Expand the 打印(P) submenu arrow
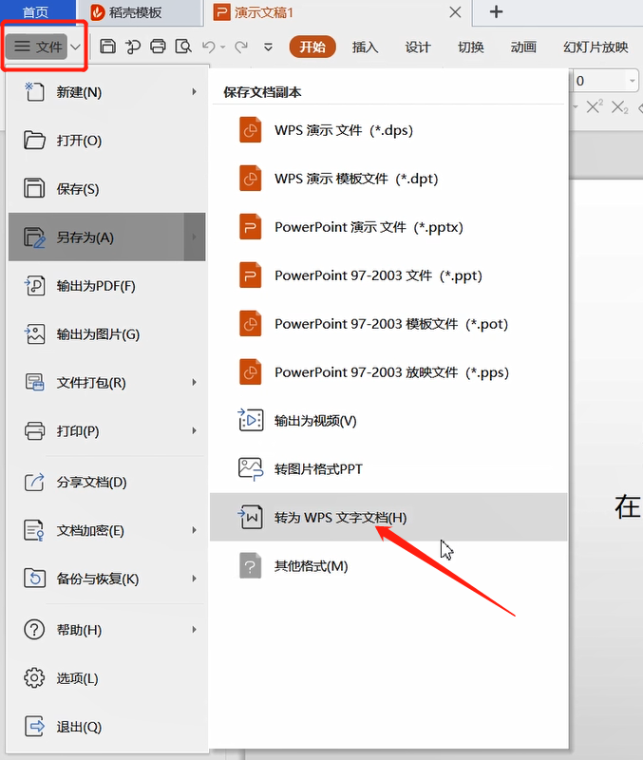 [x=195, y=431]
